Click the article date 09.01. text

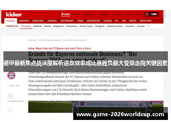click(15, 86)
